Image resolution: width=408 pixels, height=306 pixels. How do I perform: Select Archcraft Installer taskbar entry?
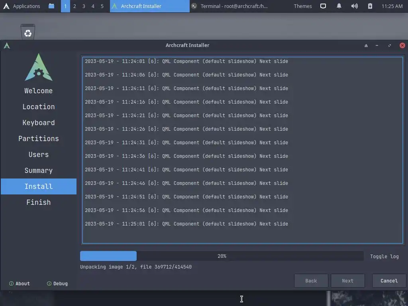click(150, 6)
